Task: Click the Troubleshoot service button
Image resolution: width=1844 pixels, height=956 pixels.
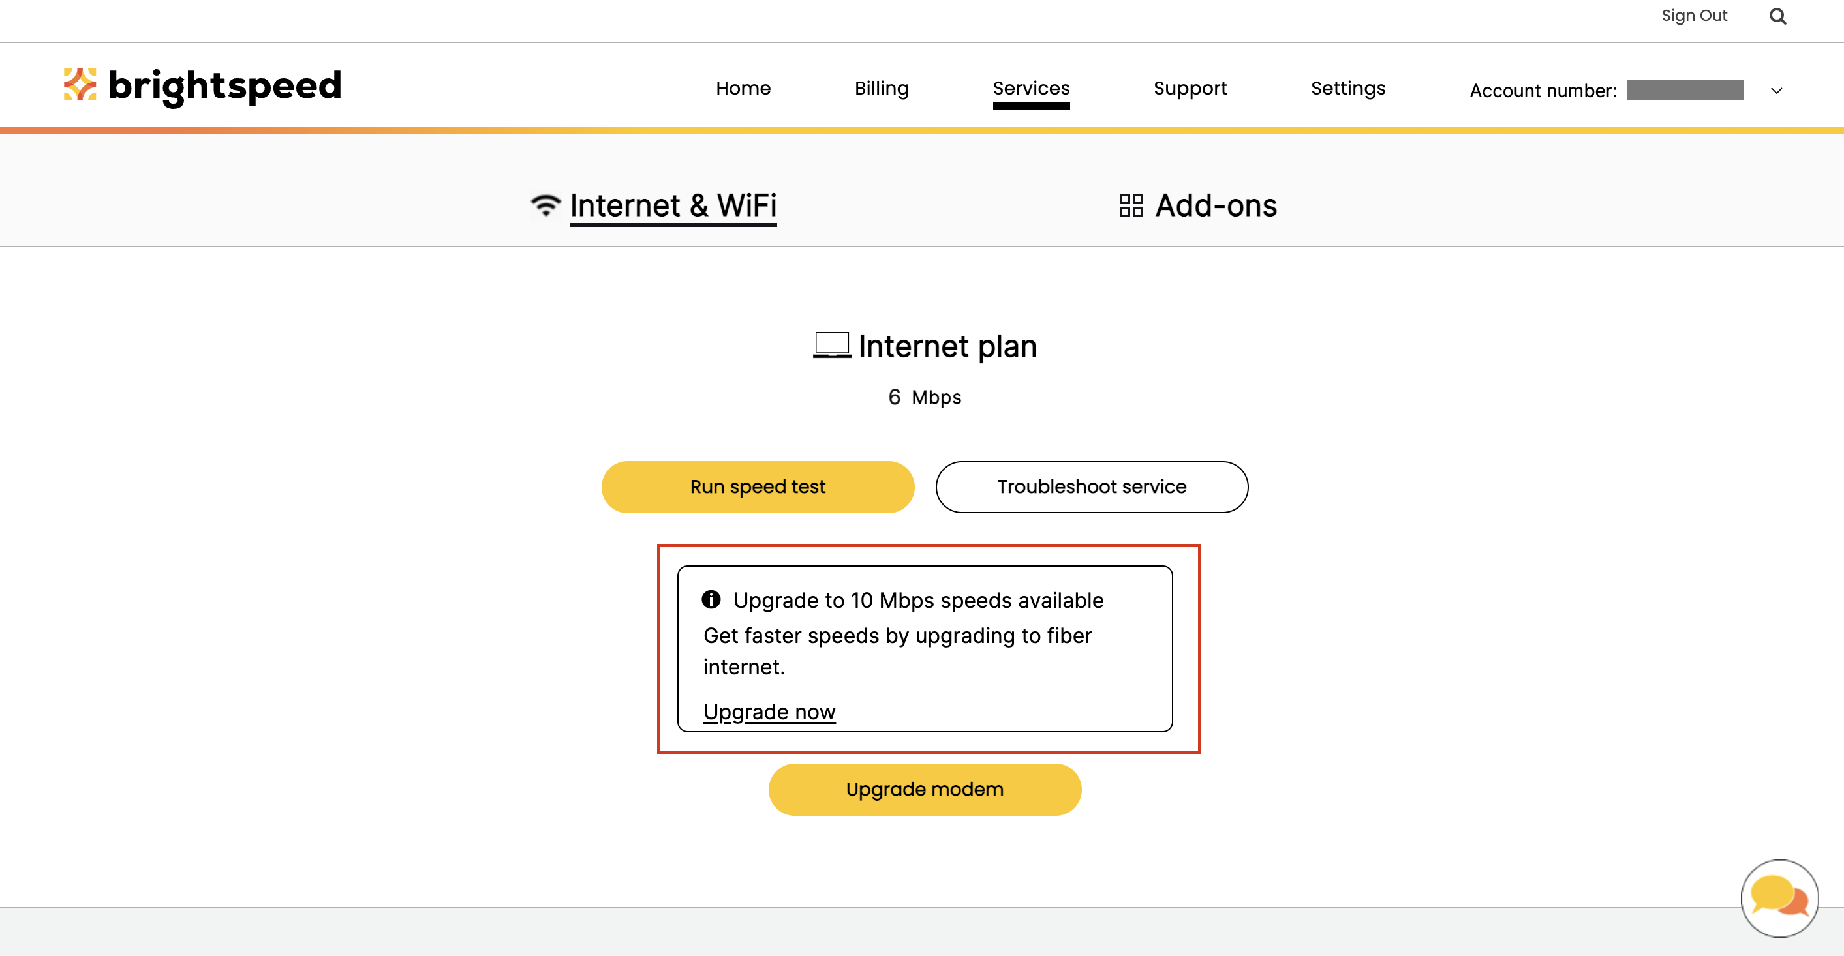Action: [1090, 486]
